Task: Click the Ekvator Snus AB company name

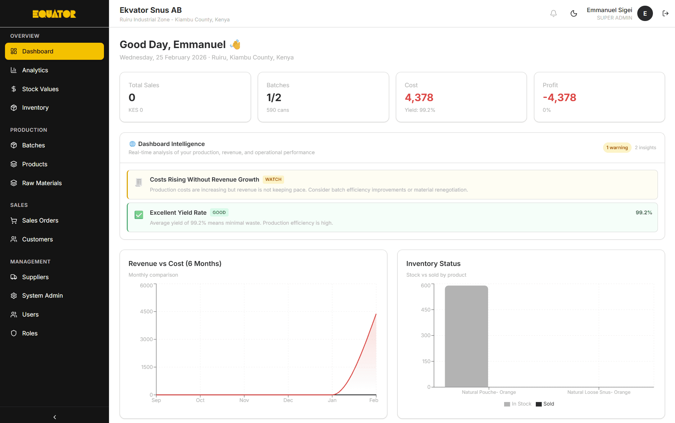Action: [151, 10]
